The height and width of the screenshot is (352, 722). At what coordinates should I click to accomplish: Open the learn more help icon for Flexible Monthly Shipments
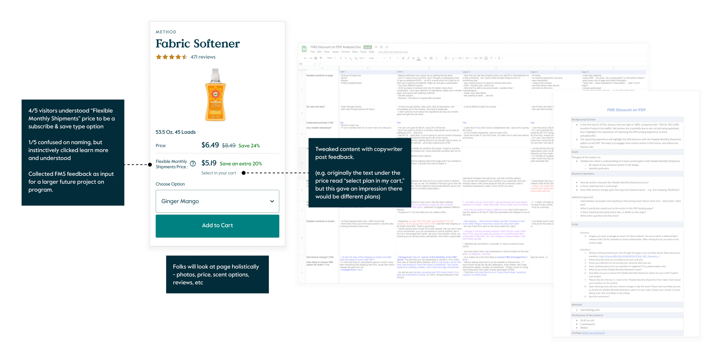pos(193,164)
